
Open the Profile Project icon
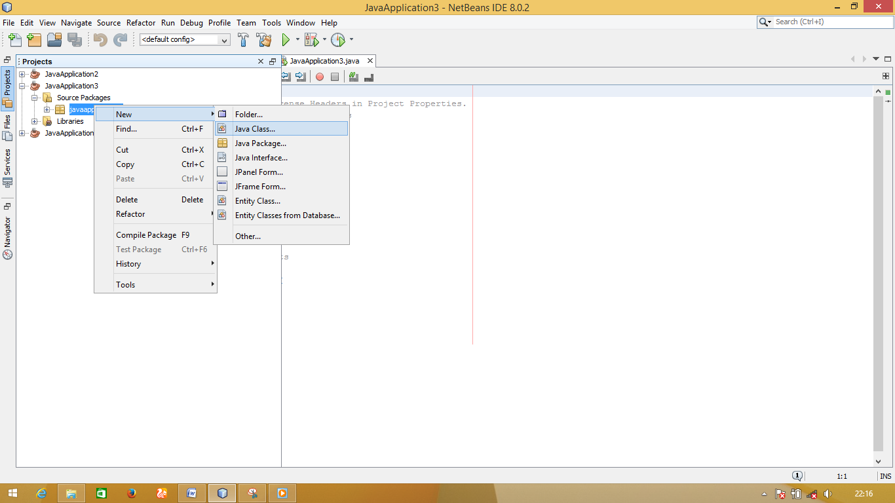(x=338, y=40)
